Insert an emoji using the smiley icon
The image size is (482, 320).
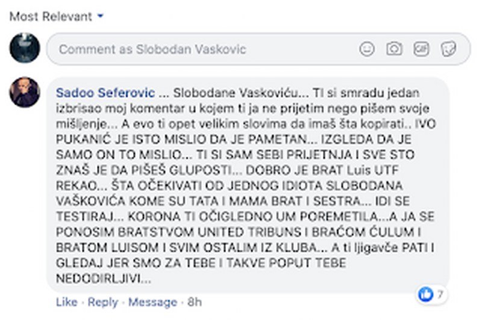(367, 49)
